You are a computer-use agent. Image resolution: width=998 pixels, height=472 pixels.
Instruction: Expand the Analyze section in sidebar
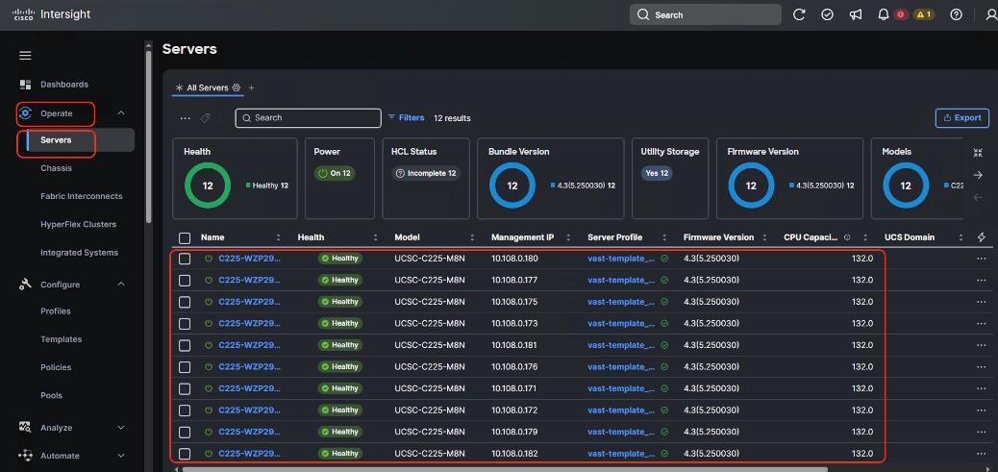pyautogui.click(x=121, y=428)
